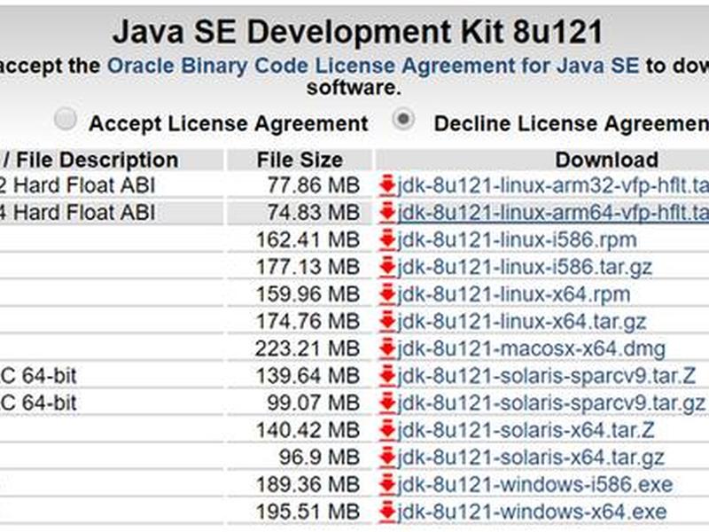Click red download arrow for windows-i586.exe
This screenshot has height=532, width=709.
coord(387,484)
